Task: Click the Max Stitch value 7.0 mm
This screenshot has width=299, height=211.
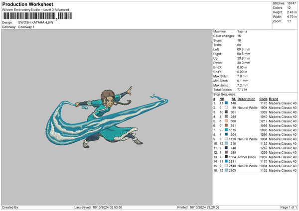Action: (243, 76)
